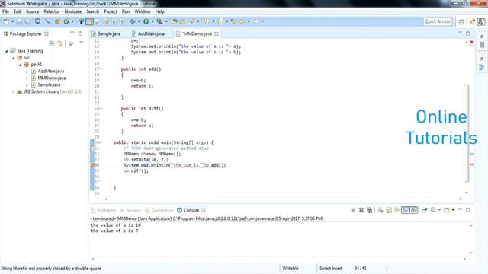Open the New wizard dropdown arrow

[12, 21]
